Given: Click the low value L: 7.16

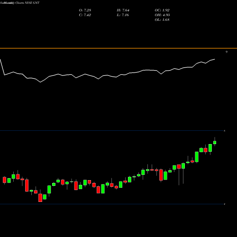Looking at the screenshot, I should click(x=123, y=15).
